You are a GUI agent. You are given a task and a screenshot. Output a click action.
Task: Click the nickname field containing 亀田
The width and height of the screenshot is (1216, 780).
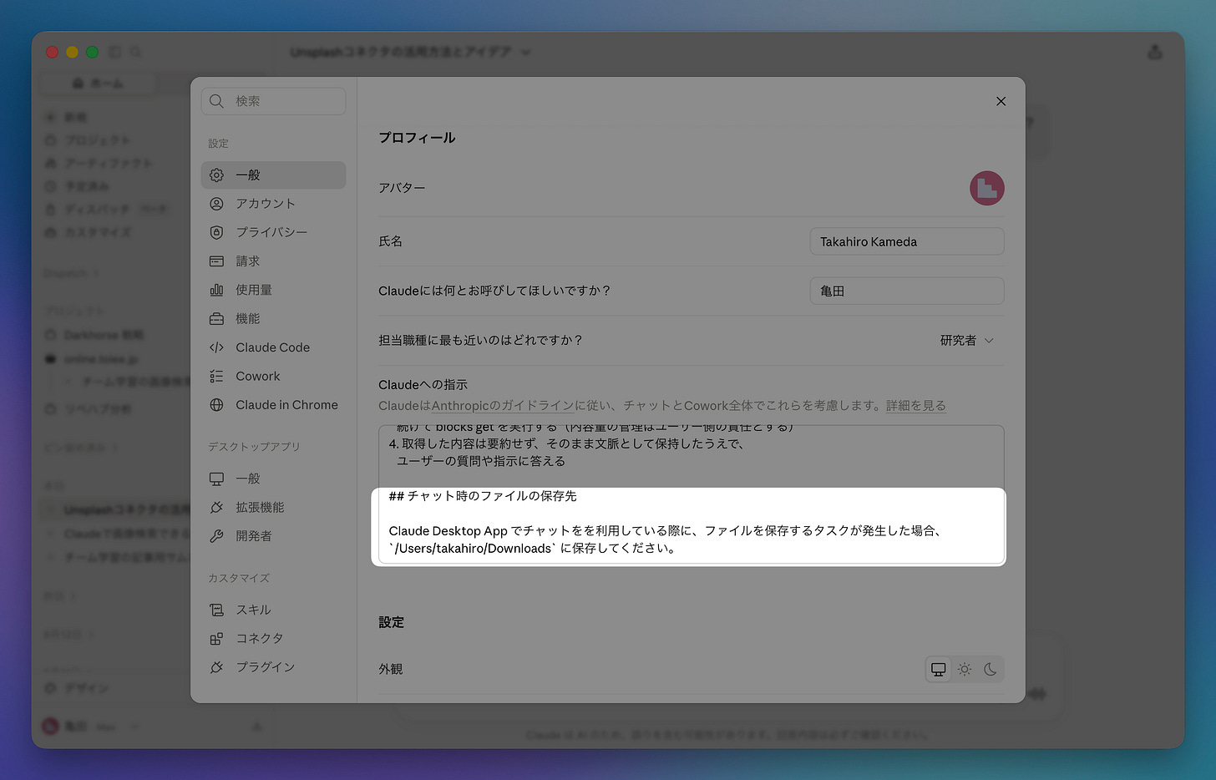tap(907, 291)
